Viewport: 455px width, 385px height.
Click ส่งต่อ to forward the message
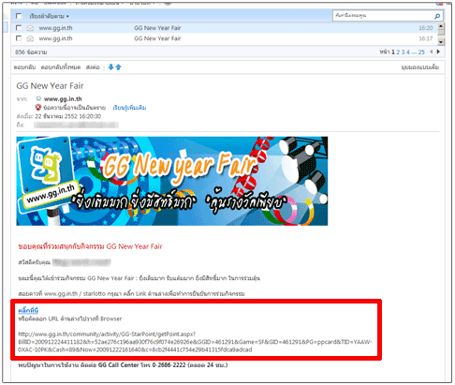pos(93,67)
